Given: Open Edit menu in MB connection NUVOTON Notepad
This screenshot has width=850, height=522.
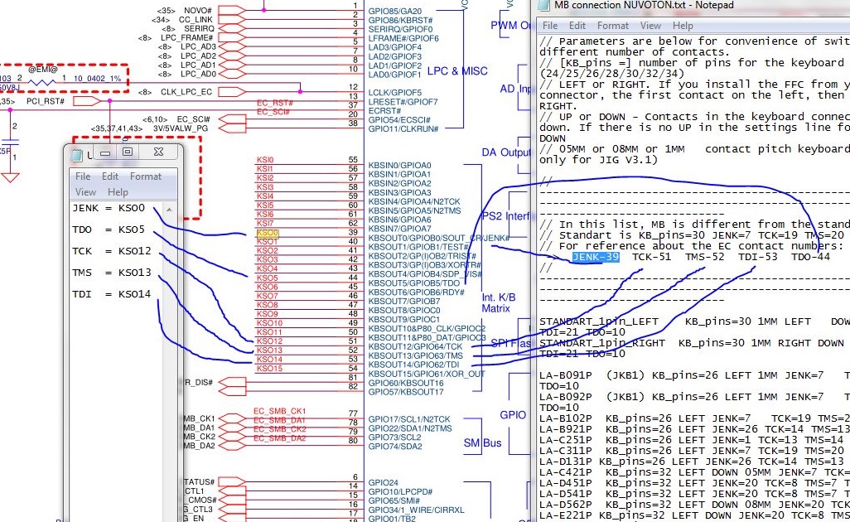Looking at the screenshot, I should [577, 26].
